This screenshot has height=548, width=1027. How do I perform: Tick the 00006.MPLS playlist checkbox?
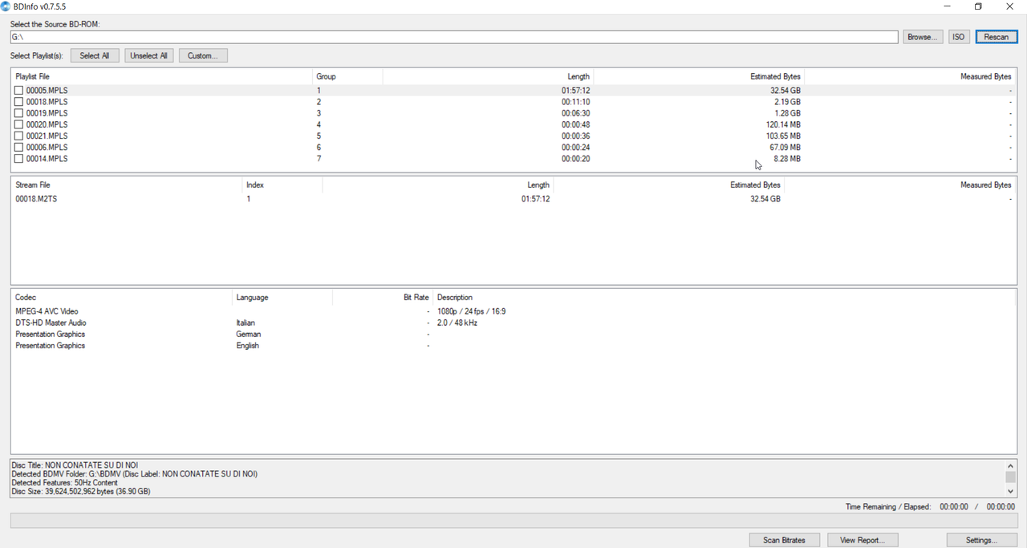(18, 148)
